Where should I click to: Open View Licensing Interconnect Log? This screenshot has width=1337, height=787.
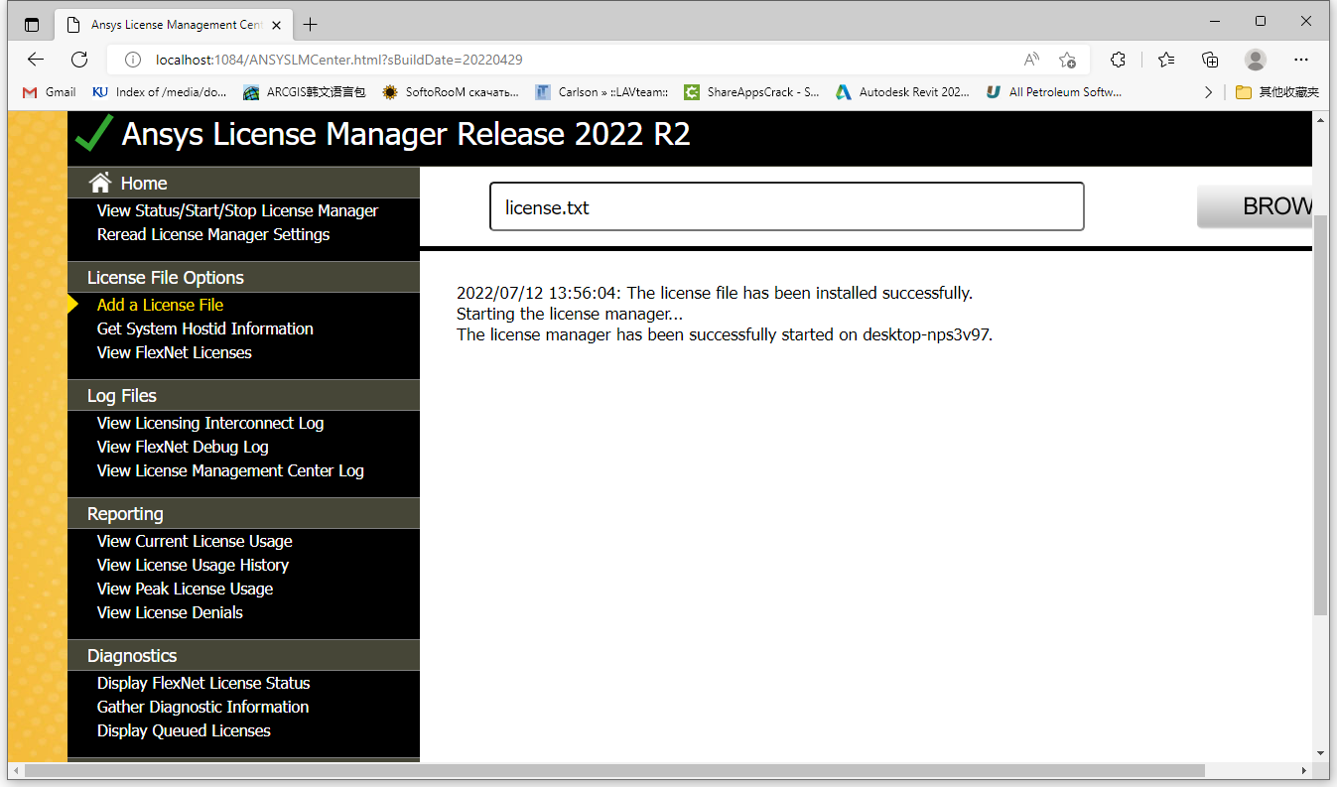click(210, 423)
